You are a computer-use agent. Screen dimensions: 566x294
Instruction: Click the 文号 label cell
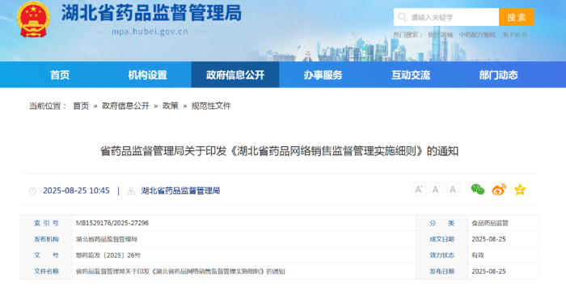tap(46, 255)
